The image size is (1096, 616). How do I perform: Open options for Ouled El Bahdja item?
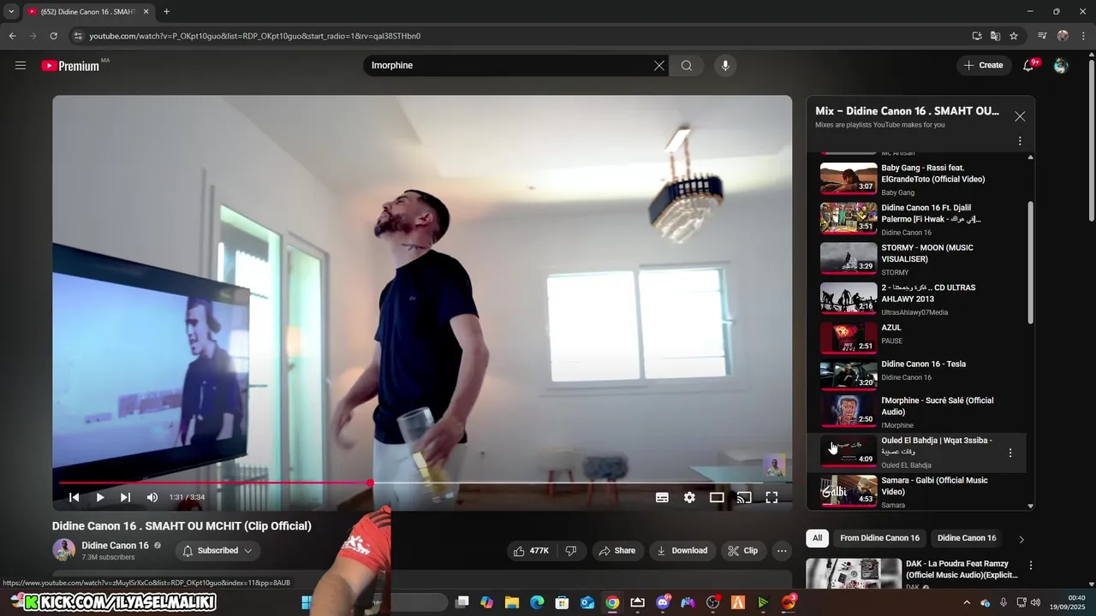click(1010, 453)
